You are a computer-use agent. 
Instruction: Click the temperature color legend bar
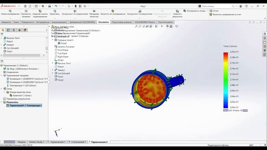pyautogui.click(x=226, y=80)
